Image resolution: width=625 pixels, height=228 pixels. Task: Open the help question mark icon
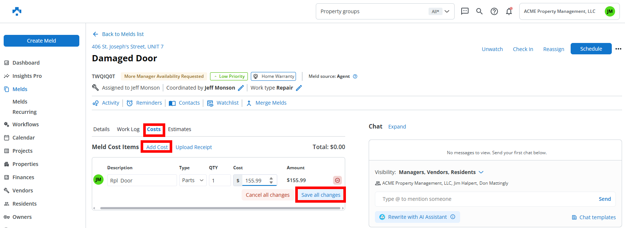[x=494, y=11]
